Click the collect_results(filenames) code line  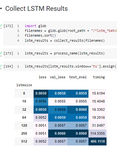click(x=65, y=40)
